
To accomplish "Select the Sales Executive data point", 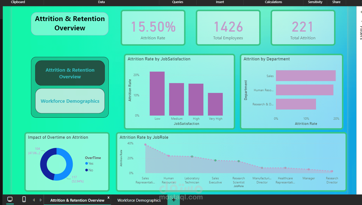I will coord(215,160).
